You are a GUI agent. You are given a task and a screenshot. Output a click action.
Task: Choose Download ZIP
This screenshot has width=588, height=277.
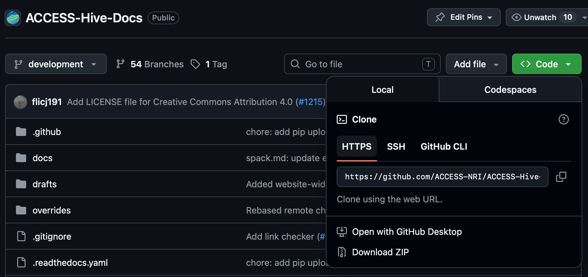click(x=380, y=252)
